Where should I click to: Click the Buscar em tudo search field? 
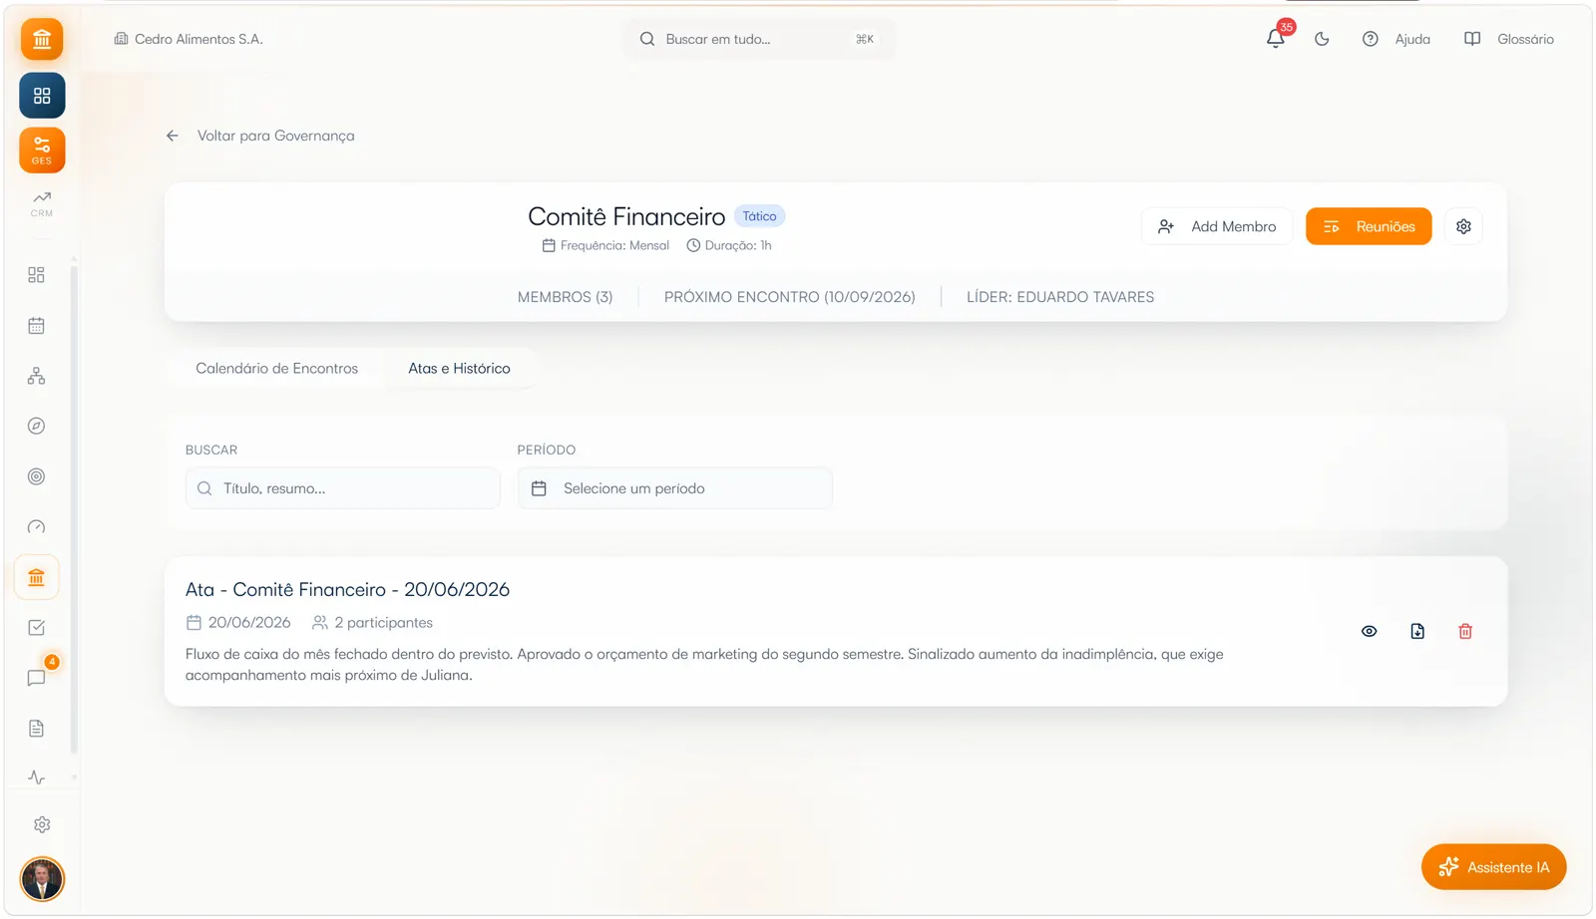pos(759,40)
